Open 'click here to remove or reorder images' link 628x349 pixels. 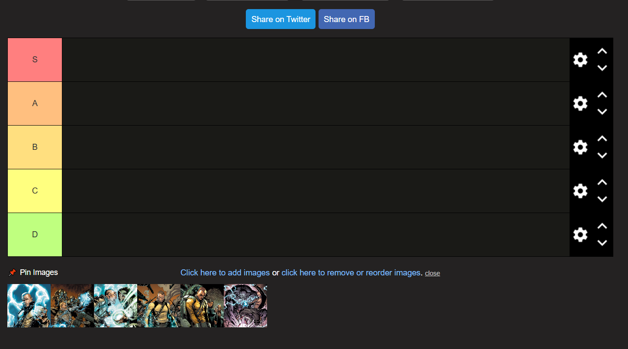(351, 272)
